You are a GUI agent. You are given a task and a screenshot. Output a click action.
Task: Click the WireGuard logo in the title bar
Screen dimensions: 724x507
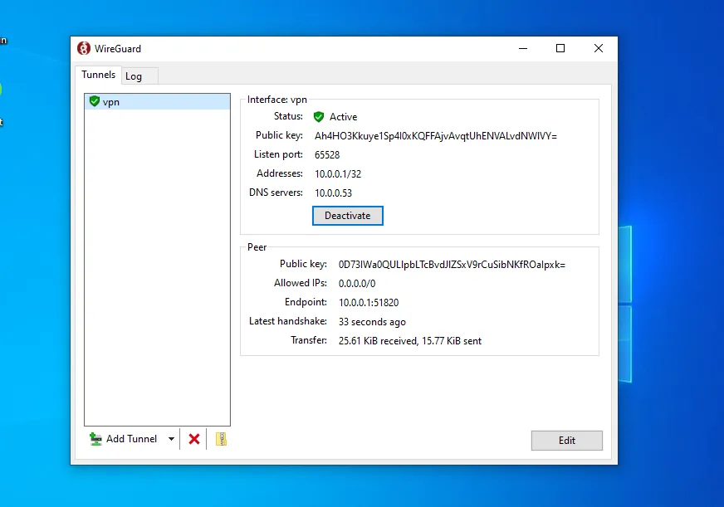click(84, 49)
